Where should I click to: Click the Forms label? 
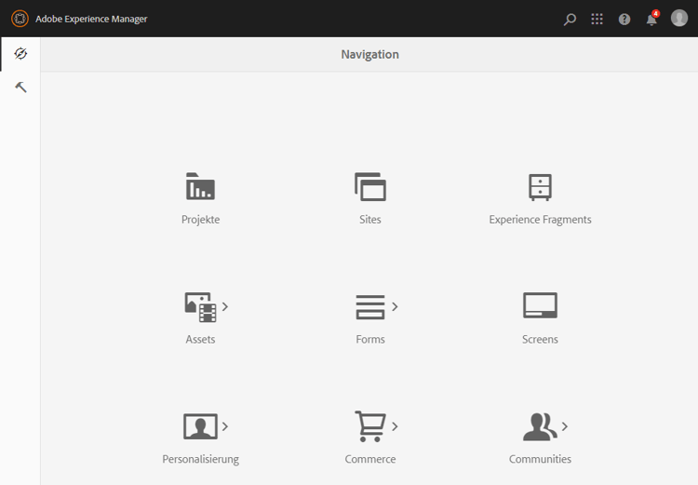pos(369,340)
